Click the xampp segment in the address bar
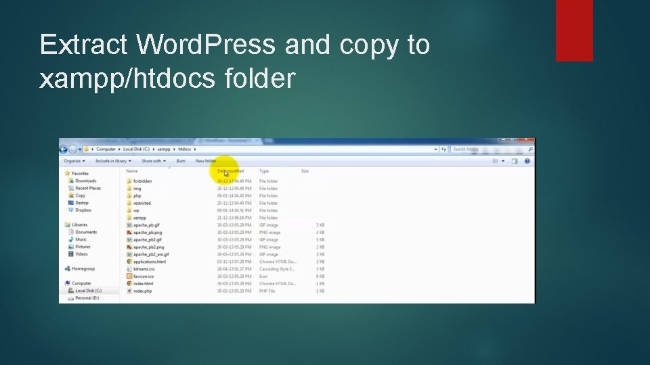 coord(164,149)
